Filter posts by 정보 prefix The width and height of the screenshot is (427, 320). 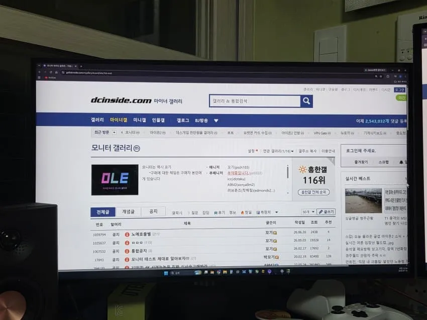[x=233, y=212]
